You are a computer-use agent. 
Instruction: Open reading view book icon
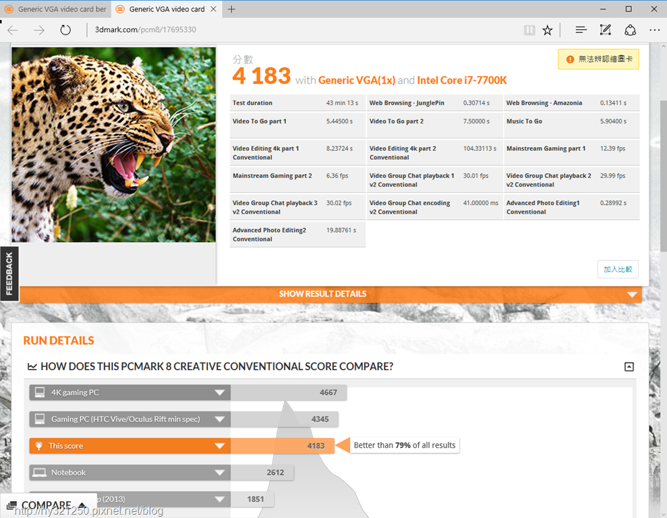tap(529, 30)
